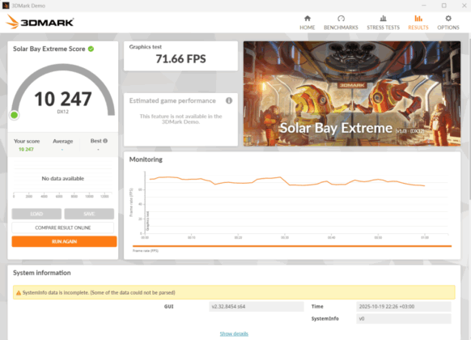Click the green score marker on gauge
This screenshot has height=340, width=471.
[x=14, y=115]
